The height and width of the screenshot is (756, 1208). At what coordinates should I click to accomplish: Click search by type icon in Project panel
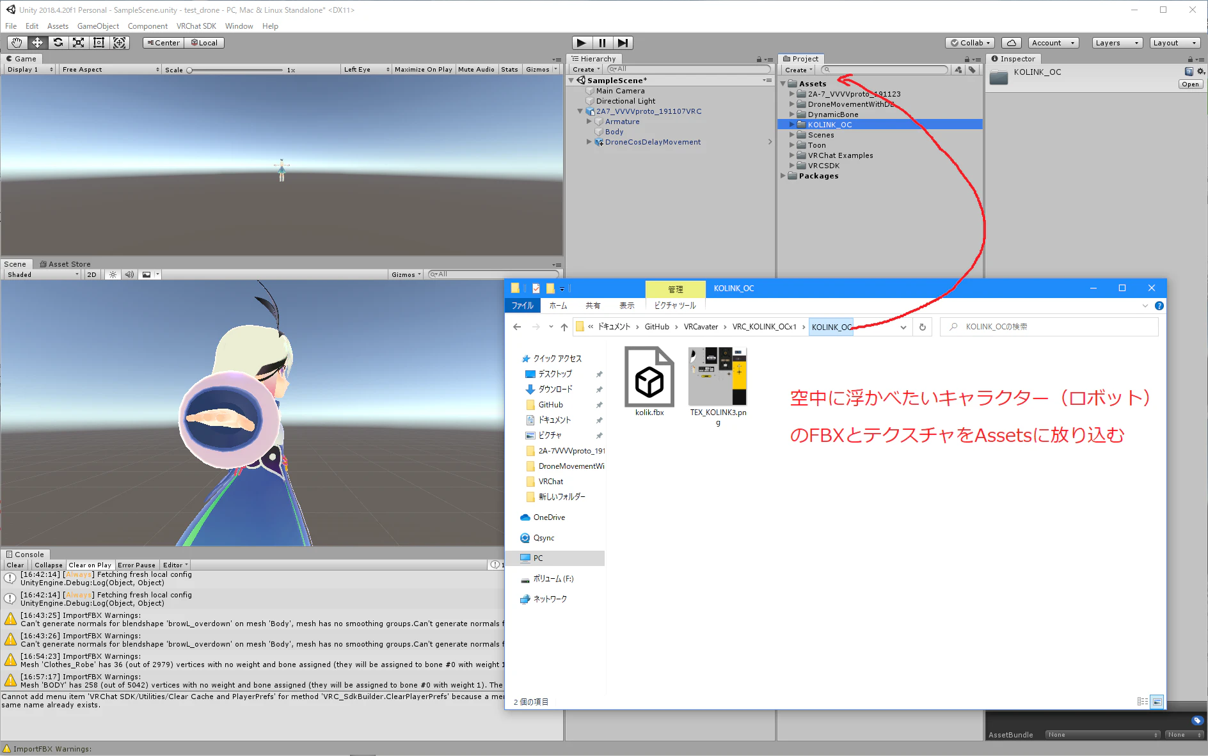tap(958, 70)
